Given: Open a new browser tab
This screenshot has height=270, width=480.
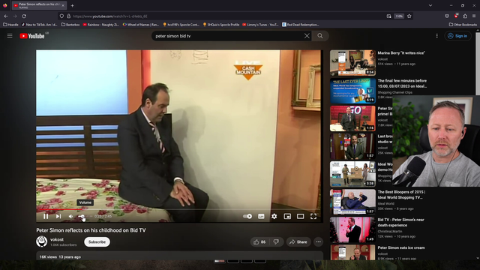Looking at the screenshot, I should coord(72,5).
